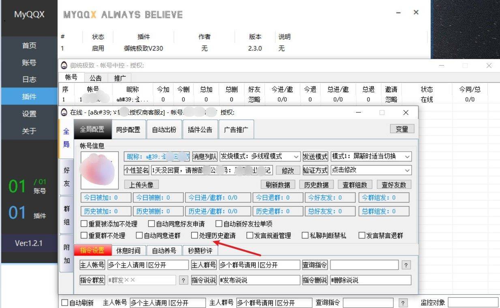The image size is (500, 308).
Task: Toggle 处理历史邀请 checkbox
Action: tap(195, 236)
